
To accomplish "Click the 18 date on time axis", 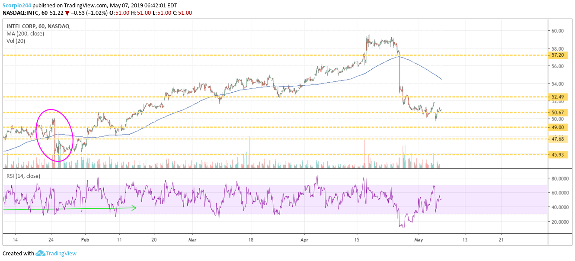I will coord(250,239).
